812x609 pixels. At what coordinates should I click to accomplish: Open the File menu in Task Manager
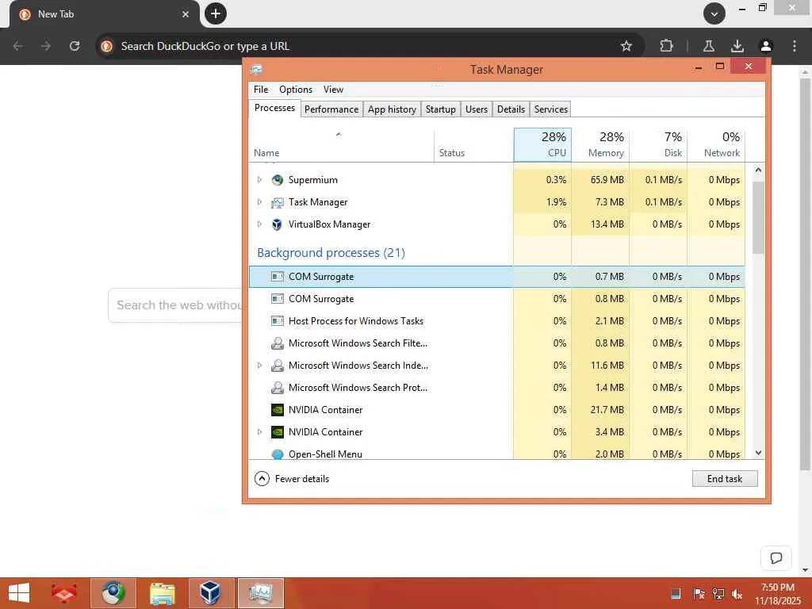[x=261, y=90]
